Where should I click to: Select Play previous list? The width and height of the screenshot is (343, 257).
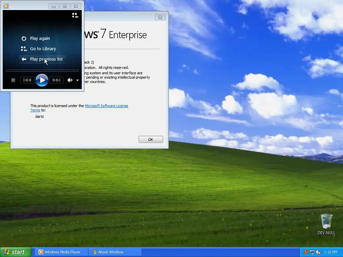[x=42, y=59]
